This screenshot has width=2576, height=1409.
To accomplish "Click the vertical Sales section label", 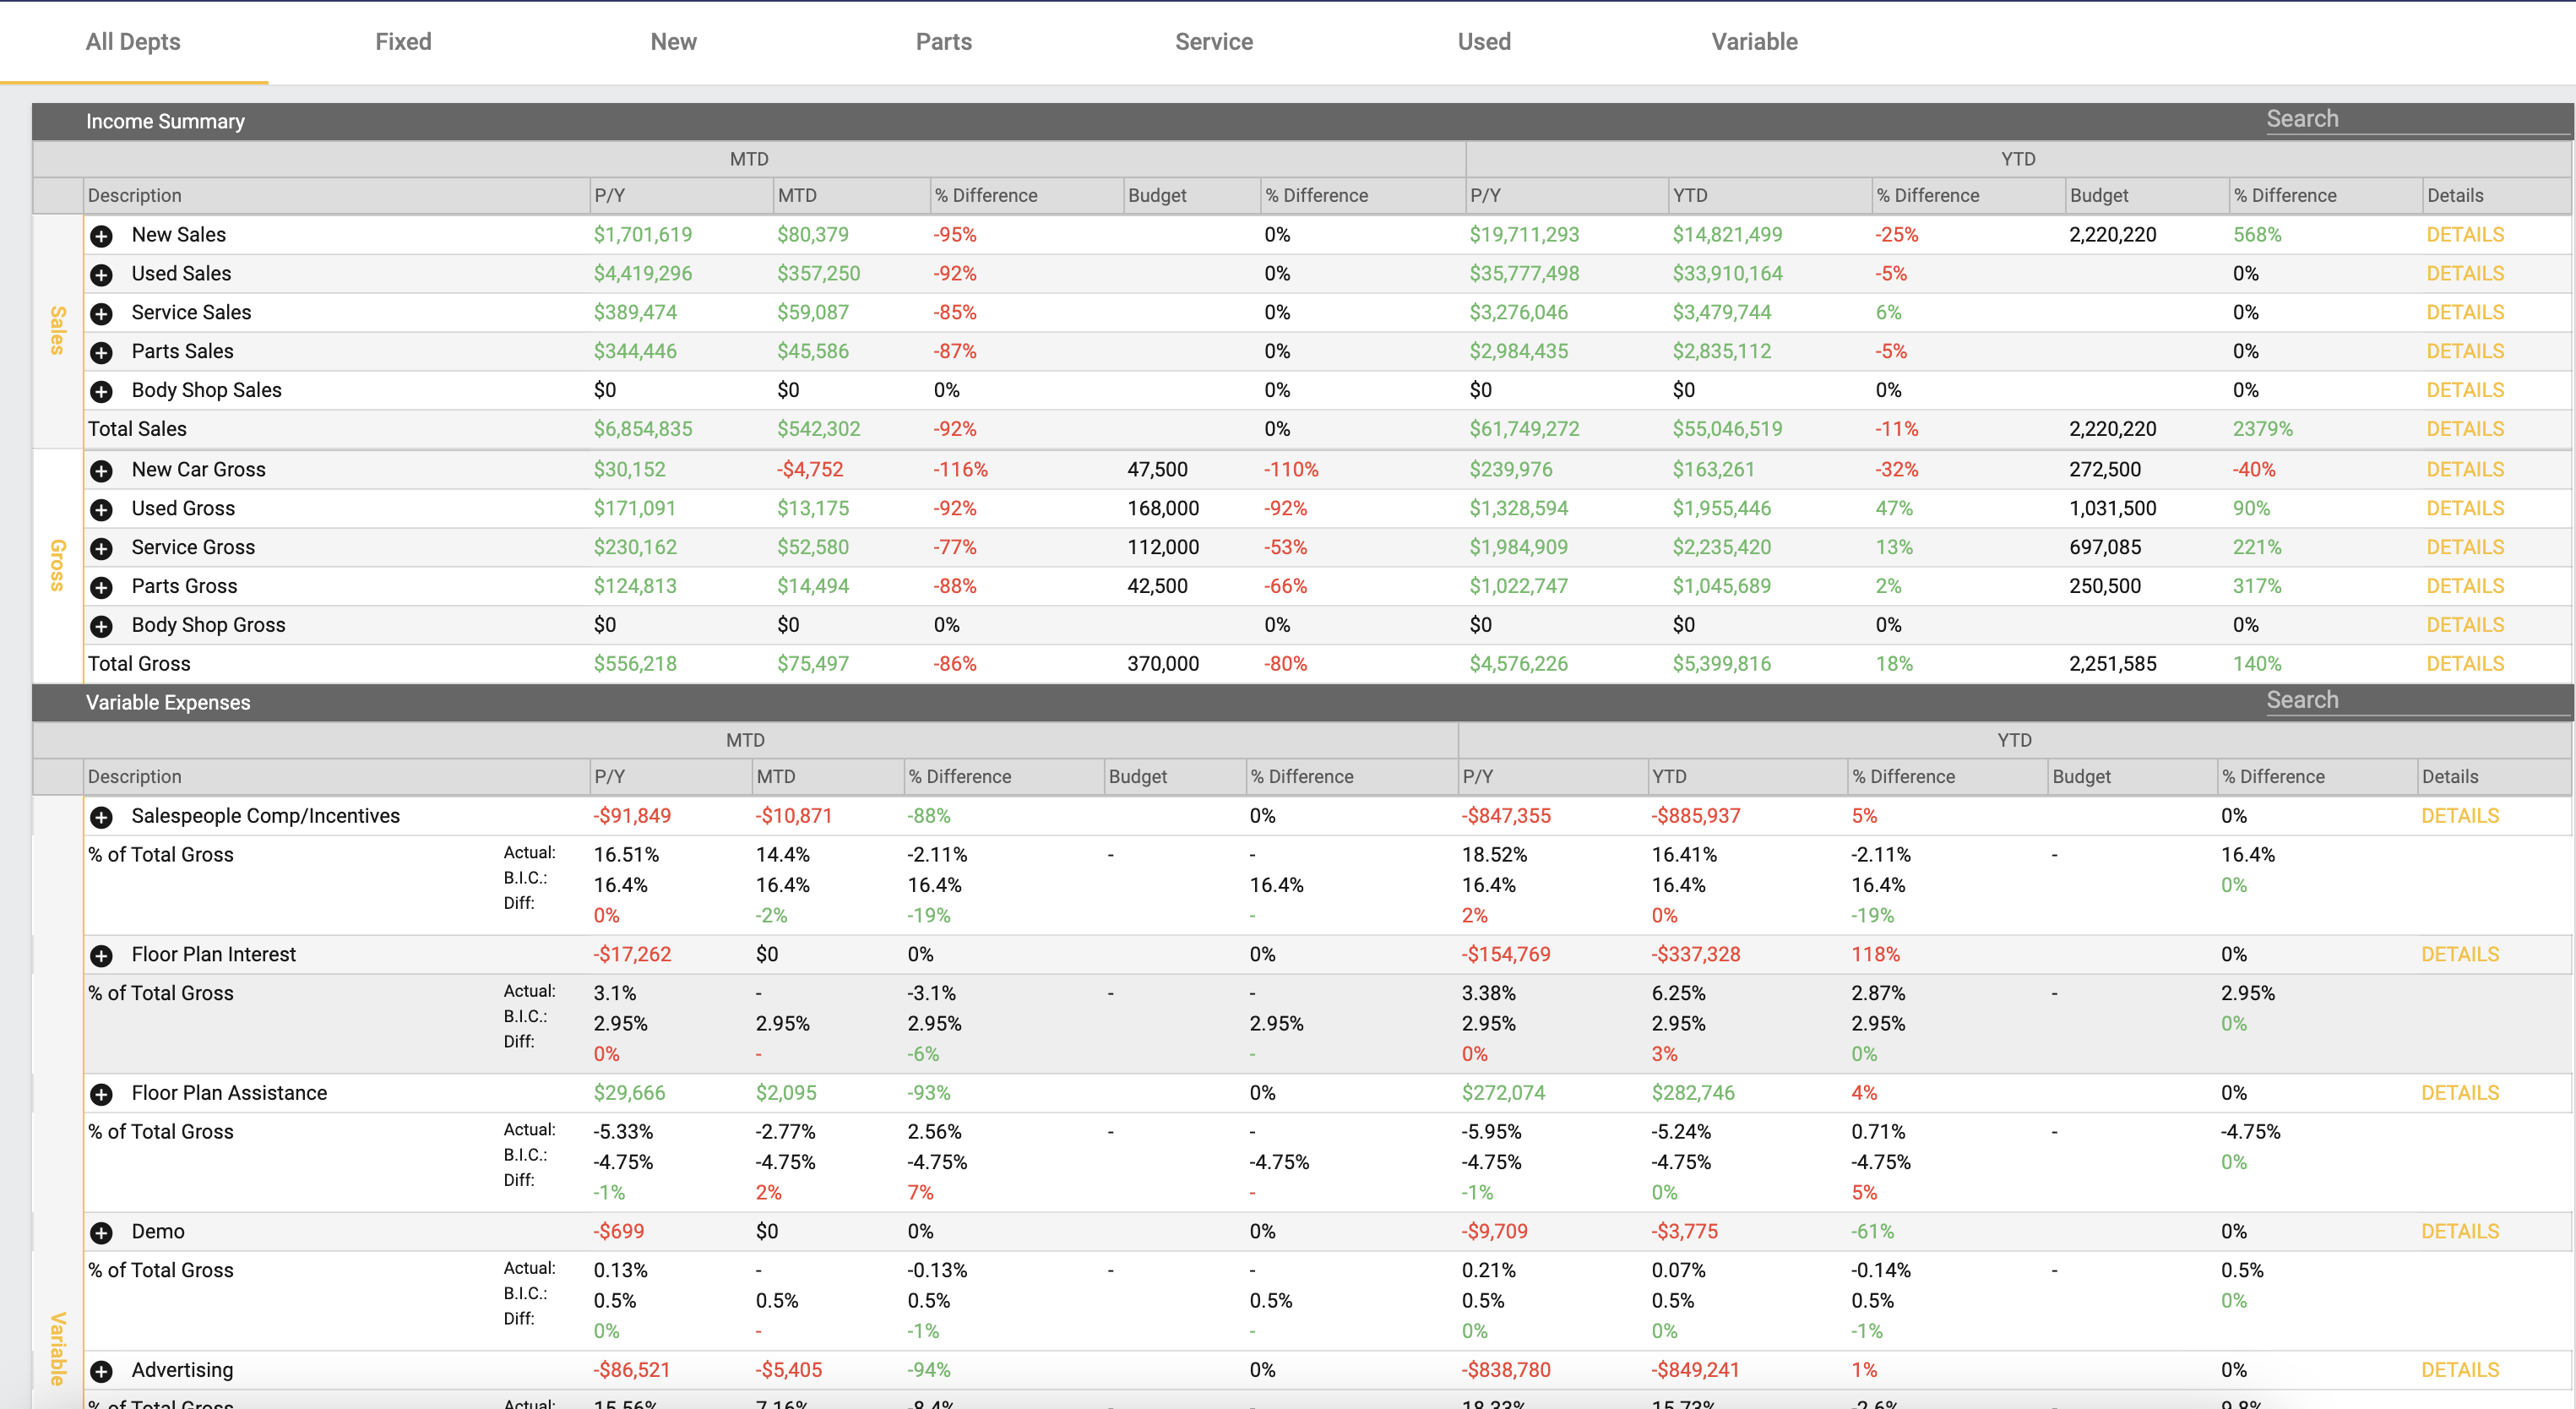I will point(58,330).
